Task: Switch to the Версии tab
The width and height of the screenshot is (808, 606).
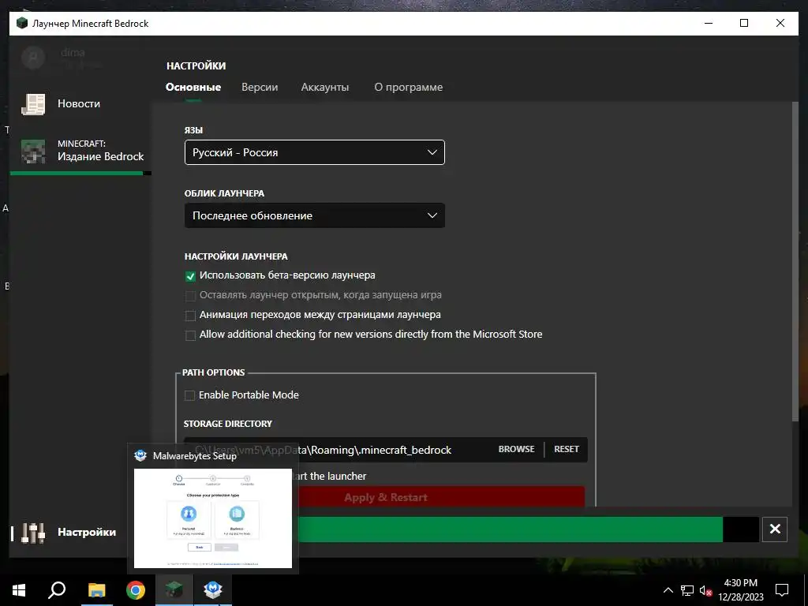Action: (260, 87)
